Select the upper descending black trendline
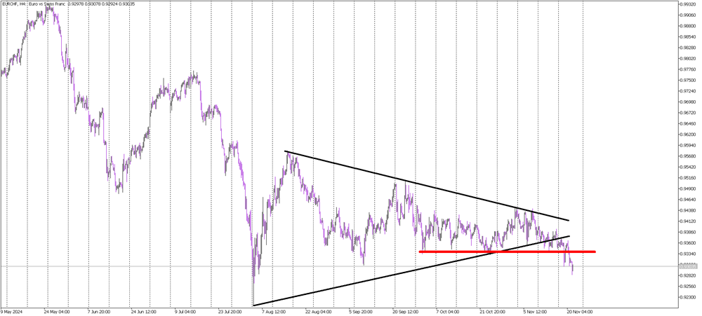Image resolution: width=702 pixels, height=316 pixels. 427,186
